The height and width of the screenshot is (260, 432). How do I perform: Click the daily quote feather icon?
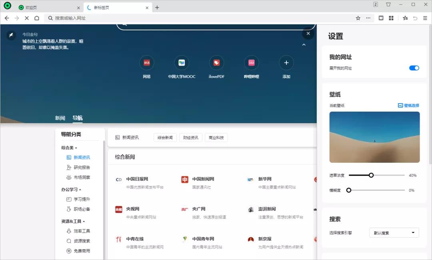(x=10, y=36)
